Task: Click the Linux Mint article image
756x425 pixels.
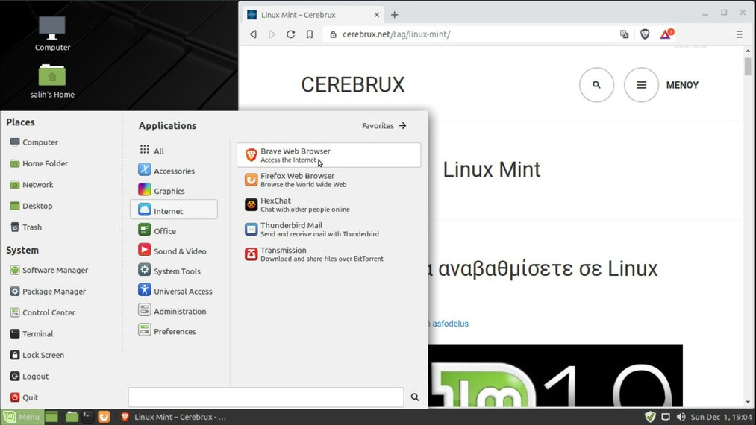Action: coord(555,376)
